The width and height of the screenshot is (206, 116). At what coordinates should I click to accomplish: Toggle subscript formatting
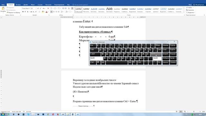click(33, 12)
